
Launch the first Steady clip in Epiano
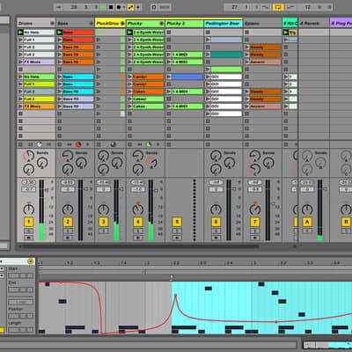[247, 48]
